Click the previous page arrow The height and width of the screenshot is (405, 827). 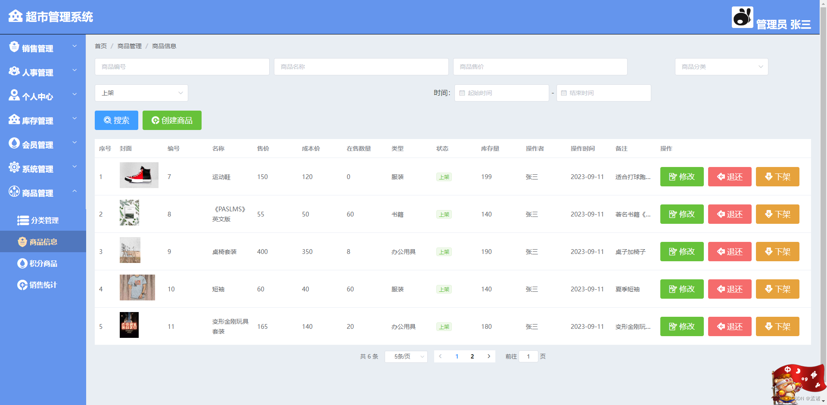click(440, 356)
